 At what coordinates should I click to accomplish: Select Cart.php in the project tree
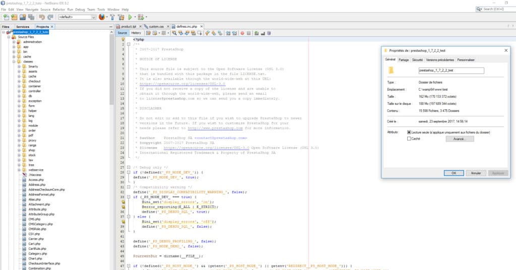pyautogui.click(x=34, y=244)
